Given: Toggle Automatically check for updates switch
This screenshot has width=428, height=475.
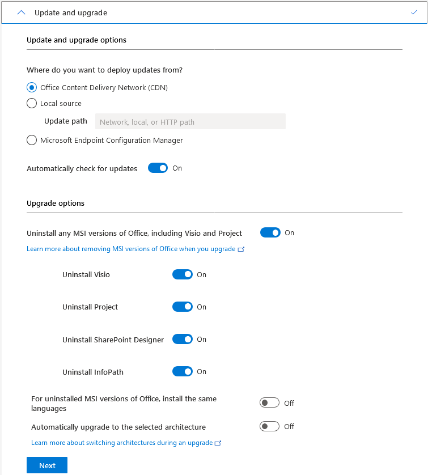Looking at the screenshot, I should 158,168.
